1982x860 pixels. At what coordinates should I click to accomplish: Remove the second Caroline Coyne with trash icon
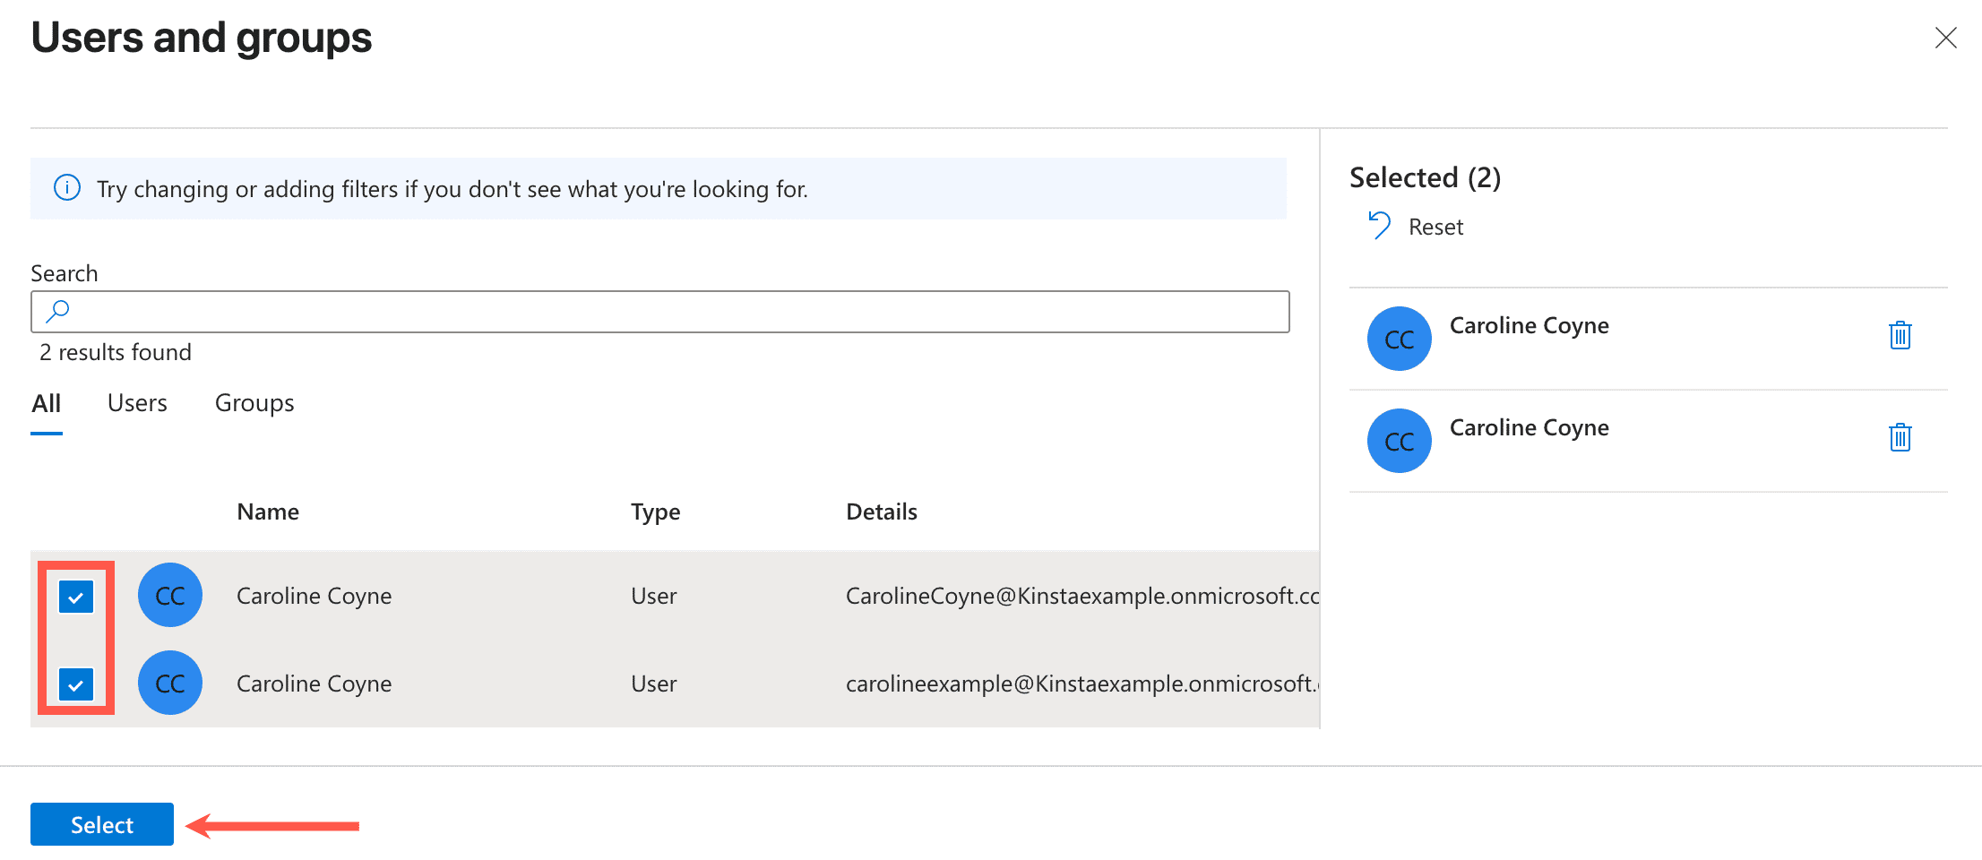point(1900,437)
